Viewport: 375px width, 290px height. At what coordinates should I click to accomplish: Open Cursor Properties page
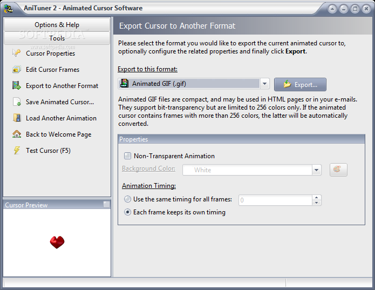coord(51,53)
